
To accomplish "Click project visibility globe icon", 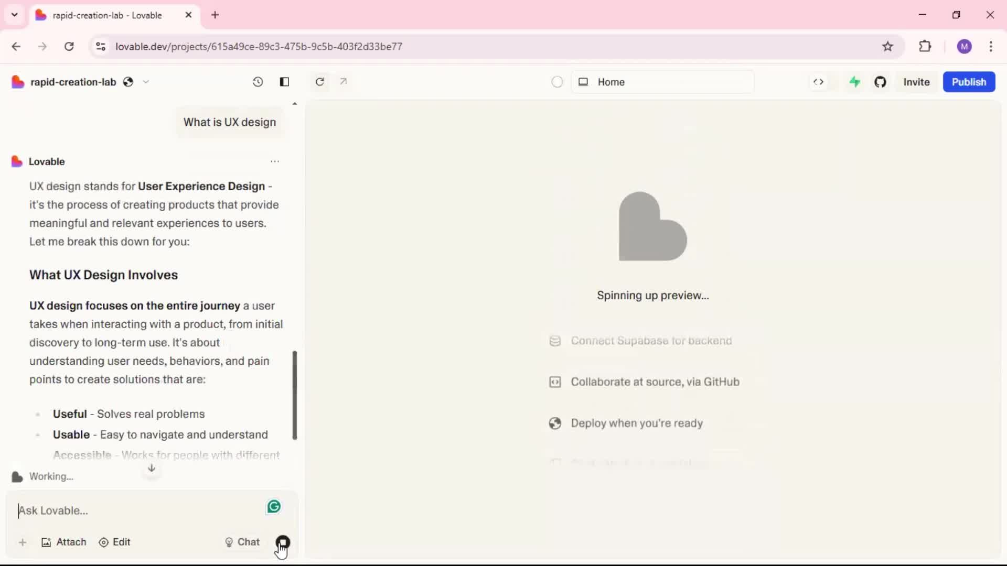I will tap(128, 82).
